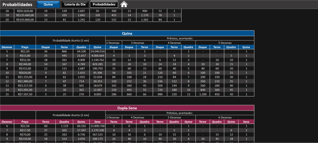Click the 95.396 probability cell

[x=98, y=73]
